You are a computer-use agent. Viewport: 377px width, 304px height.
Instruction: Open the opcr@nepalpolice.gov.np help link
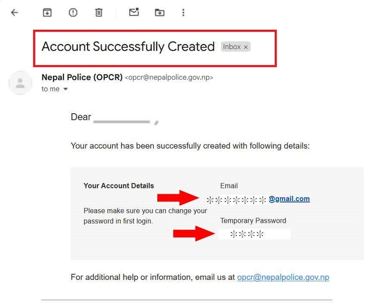[x=283, y=277]
